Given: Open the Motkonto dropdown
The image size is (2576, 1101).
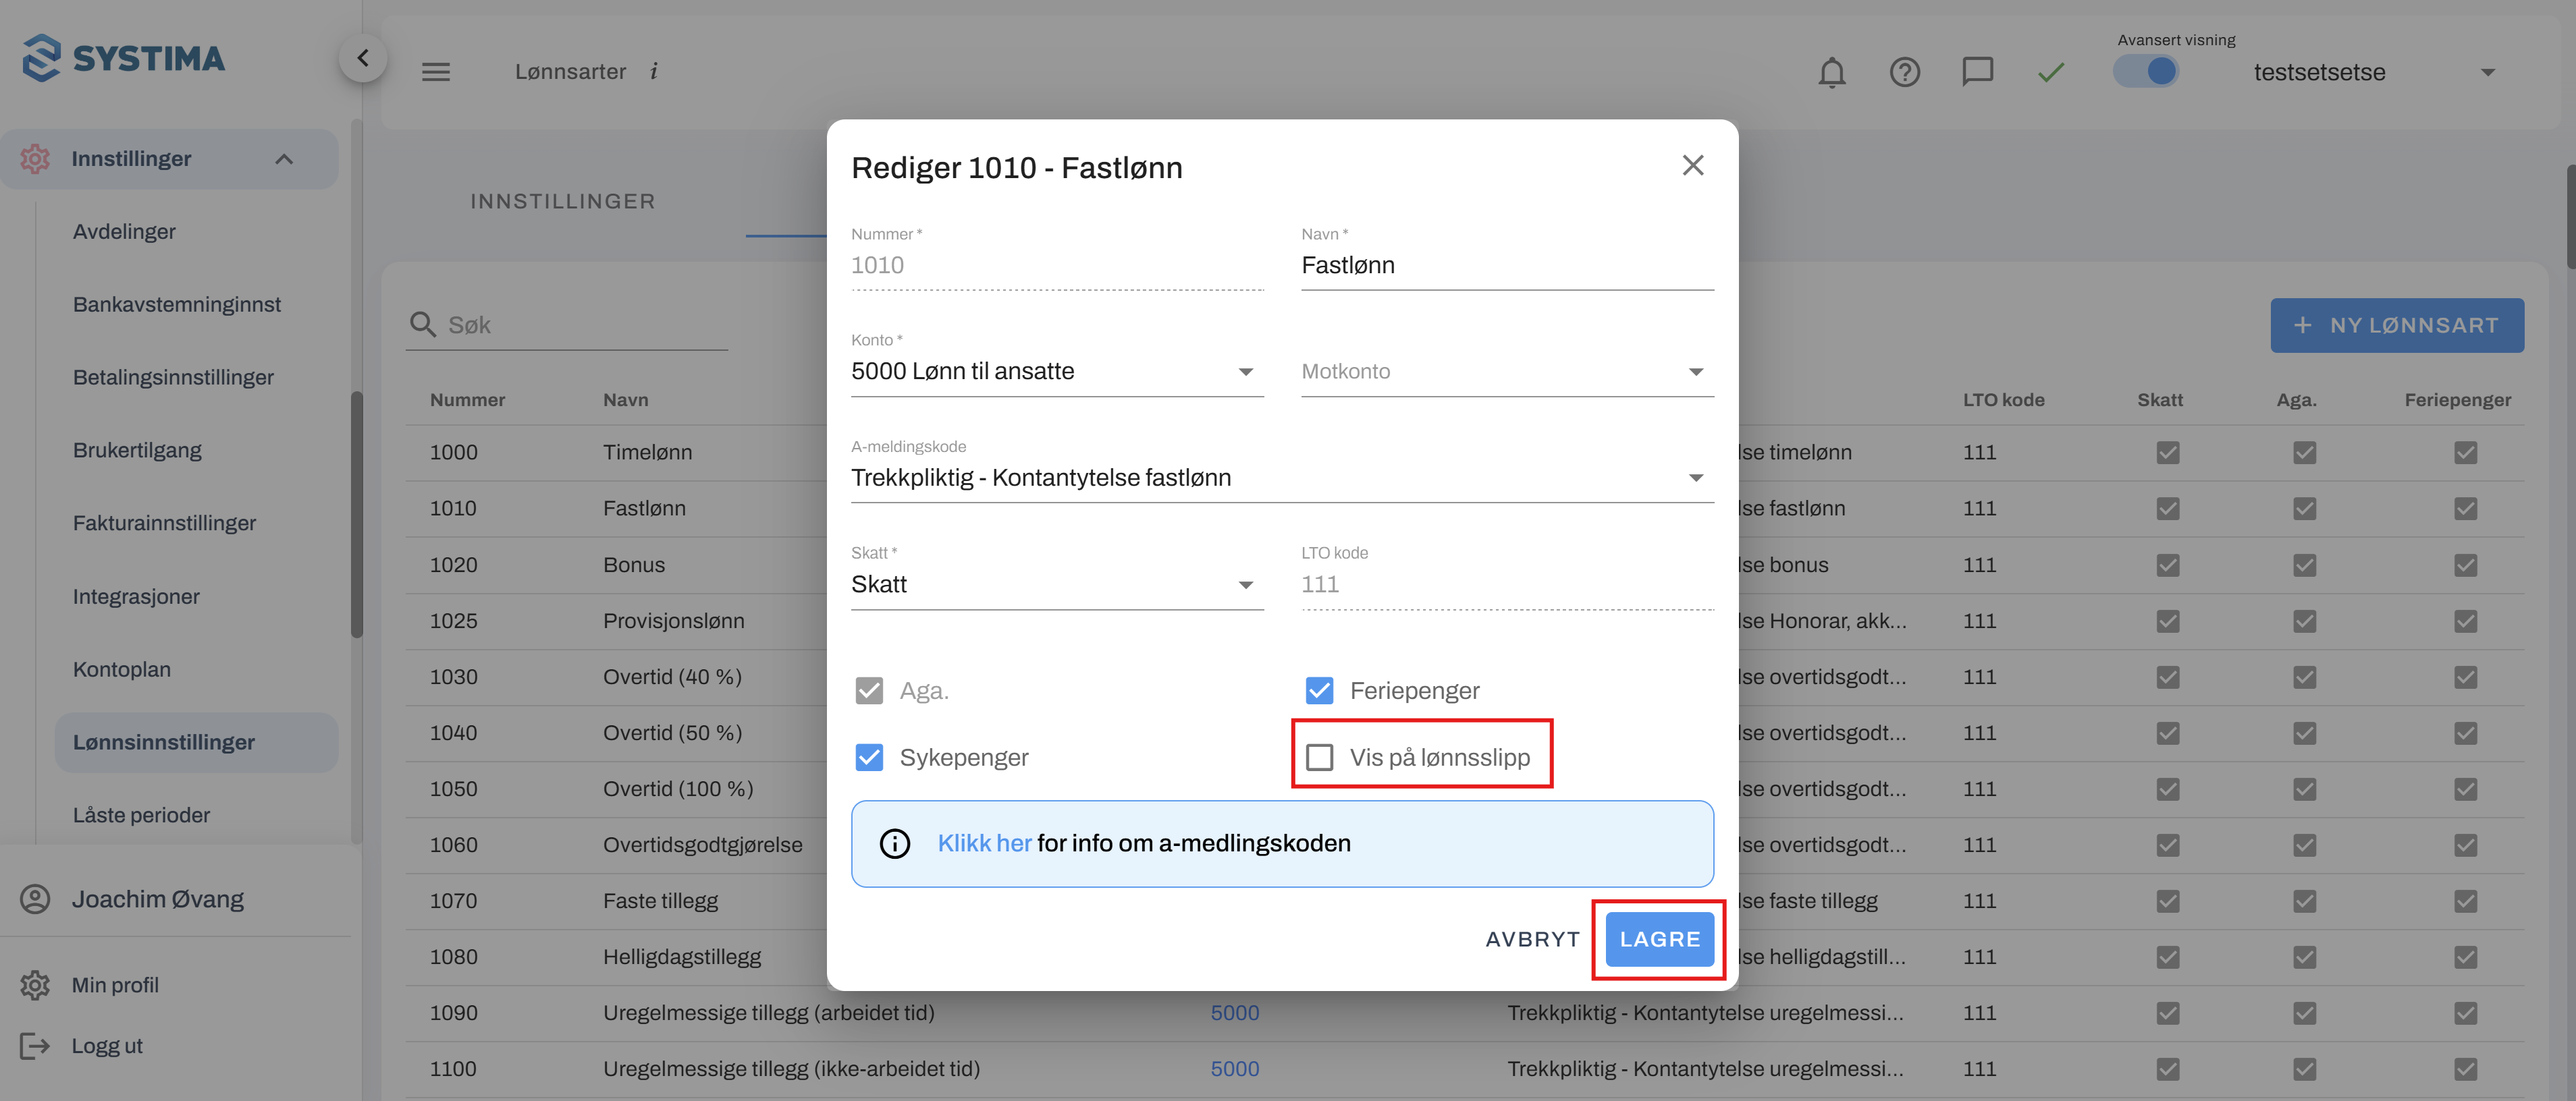Looking at the screenshot, I should click(x=1506, y=372).
